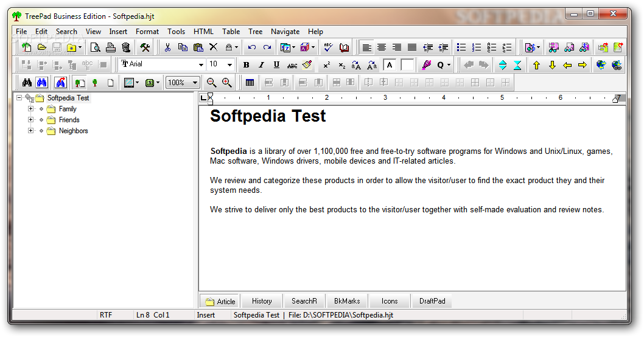Open the 100% zoom level dropdown
Screen dimensions: 644x337
[x=195, y=83]
